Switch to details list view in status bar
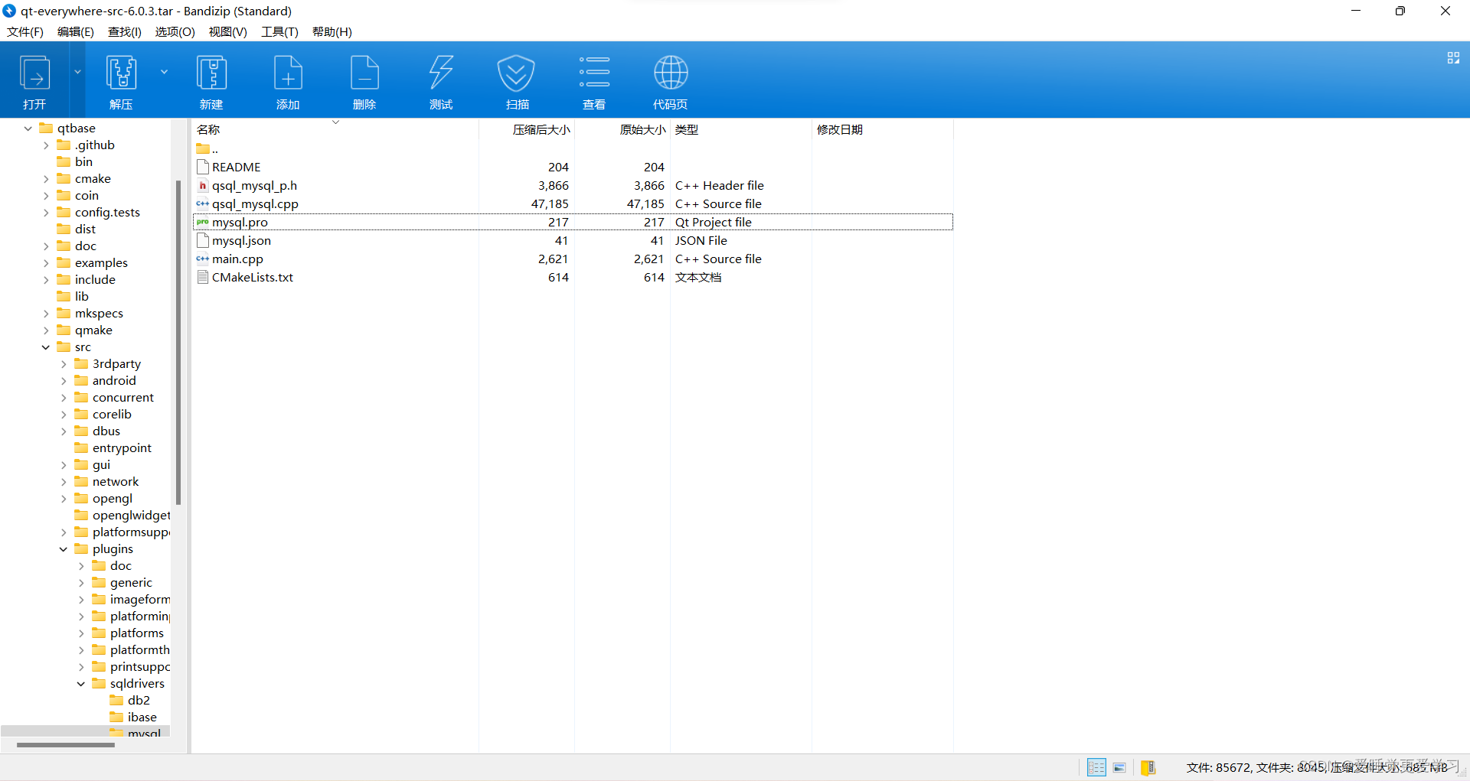1470x781 pixels. point(1096,767)
